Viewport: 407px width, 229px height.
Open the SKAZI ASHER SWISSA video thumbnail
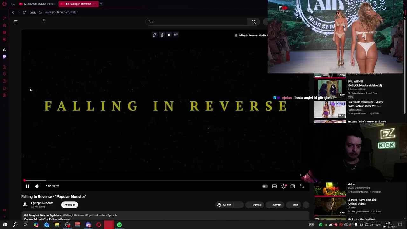click(x=330, y=189)
